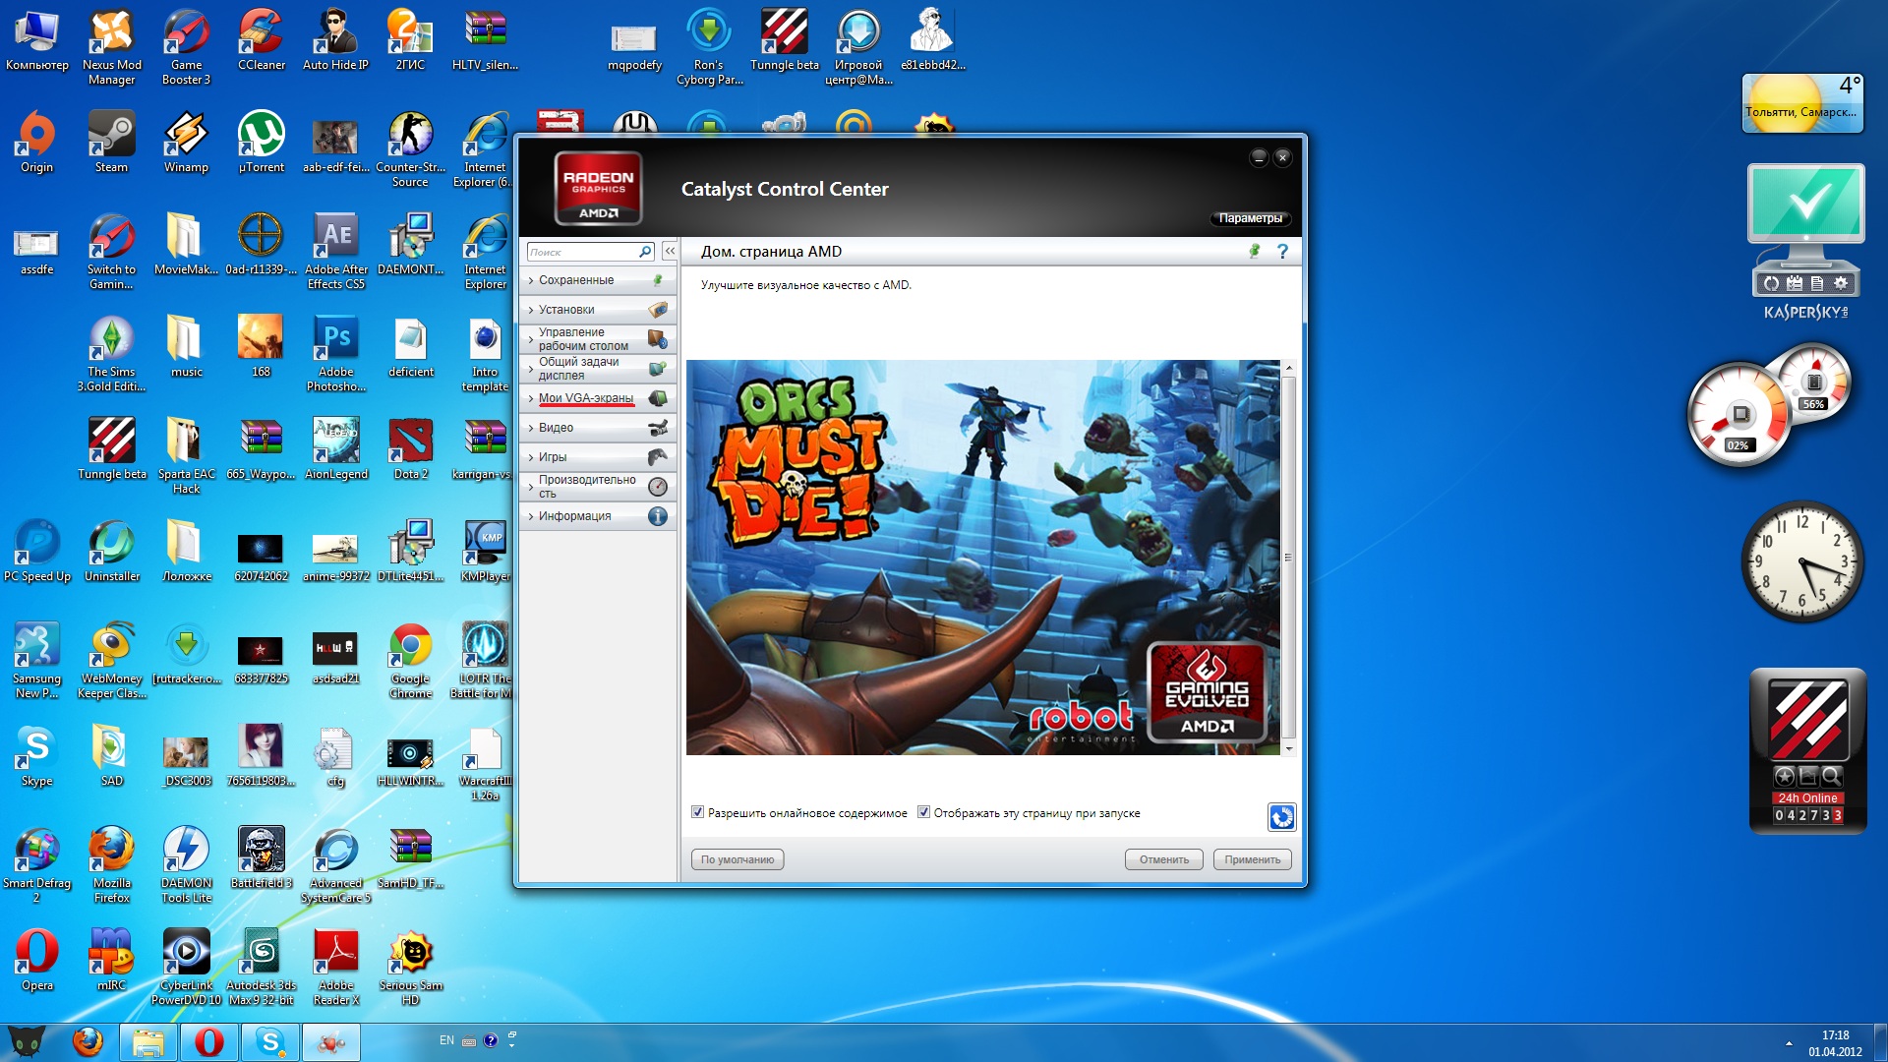1888x1062 pixels.
Task: Expand the Мои VGA-экраны section
Action: click(x=585, y=398)
